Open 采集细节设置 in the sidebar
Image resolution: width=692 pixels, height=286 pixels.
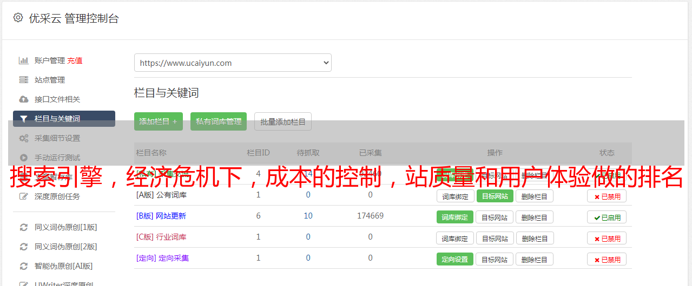click(x=57, y=138)
